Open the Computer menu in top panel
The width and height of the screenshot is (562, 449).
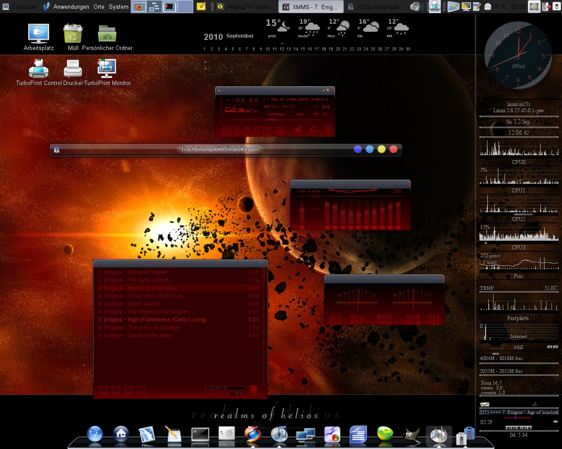(x=19, y=7)
